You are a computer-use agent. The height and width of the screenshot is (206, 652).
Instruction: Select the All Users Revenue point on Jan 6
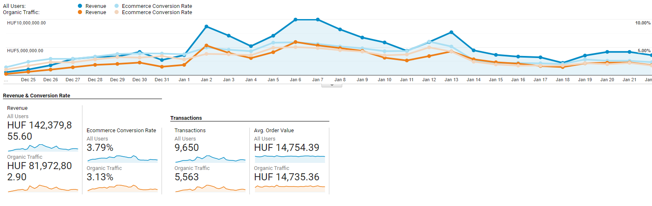[295, 19]
